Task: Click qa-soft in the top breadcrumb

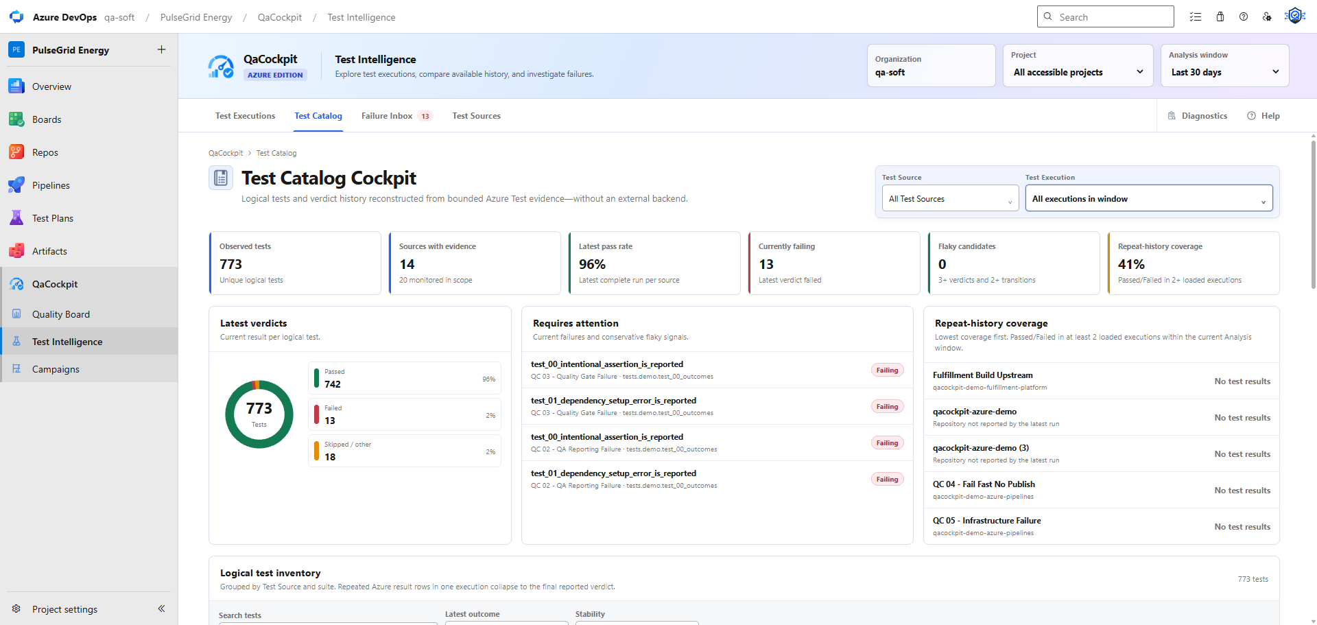Action: pyautogui.click(x=119, y=17)
